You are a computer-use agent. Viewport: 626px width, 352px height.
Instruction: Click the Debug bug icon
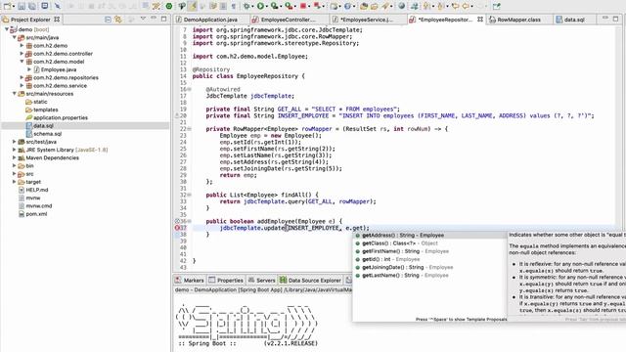(x=246, y=6)
